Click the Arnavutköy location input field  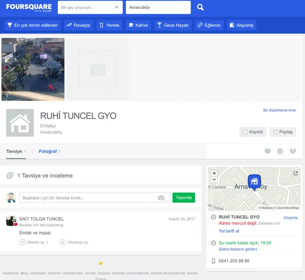157,7
